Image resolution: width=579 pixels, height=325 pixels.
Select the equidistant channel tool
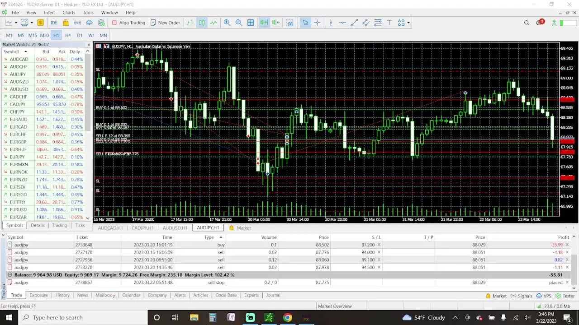(366, 23)
